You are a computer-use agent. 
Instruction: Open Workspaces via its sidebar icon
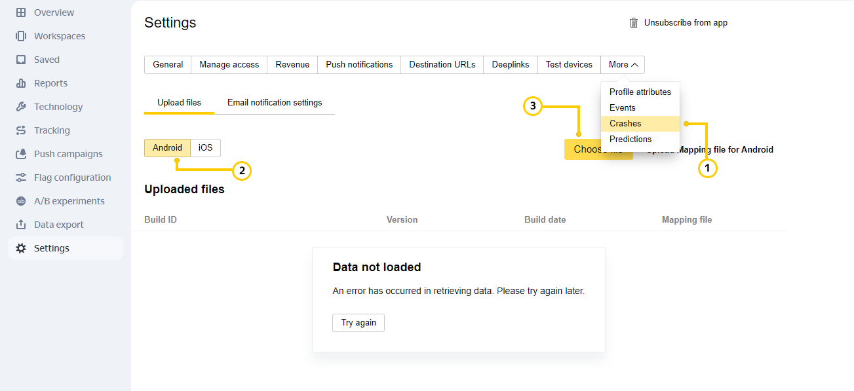[x=21, y=36]
